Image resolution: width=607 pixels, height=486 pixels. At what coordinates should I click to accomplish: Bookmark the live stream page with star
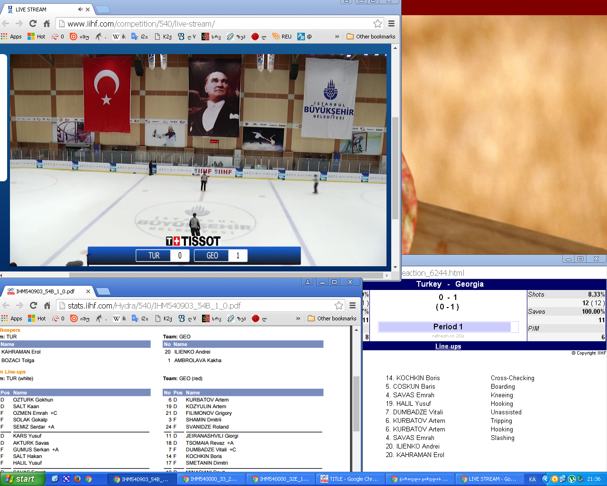[377, 23]
